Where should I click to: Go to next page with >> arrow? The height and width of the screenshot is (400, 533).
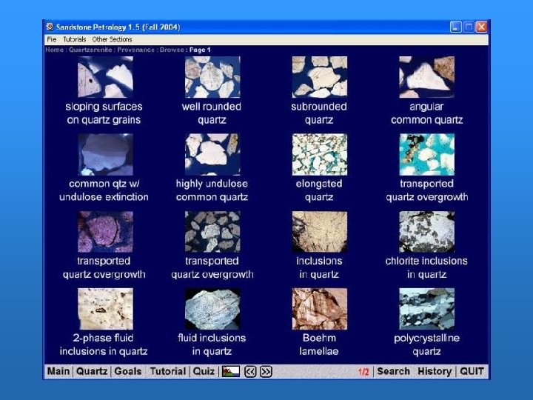pyautogui.click(x=266, y=372)
